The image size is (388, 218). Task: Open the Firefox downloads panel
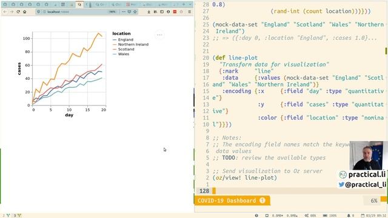coord(149,12)
